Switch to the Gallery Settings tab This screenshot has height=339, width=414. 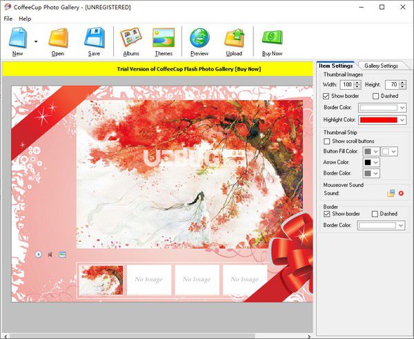[381, 66]
